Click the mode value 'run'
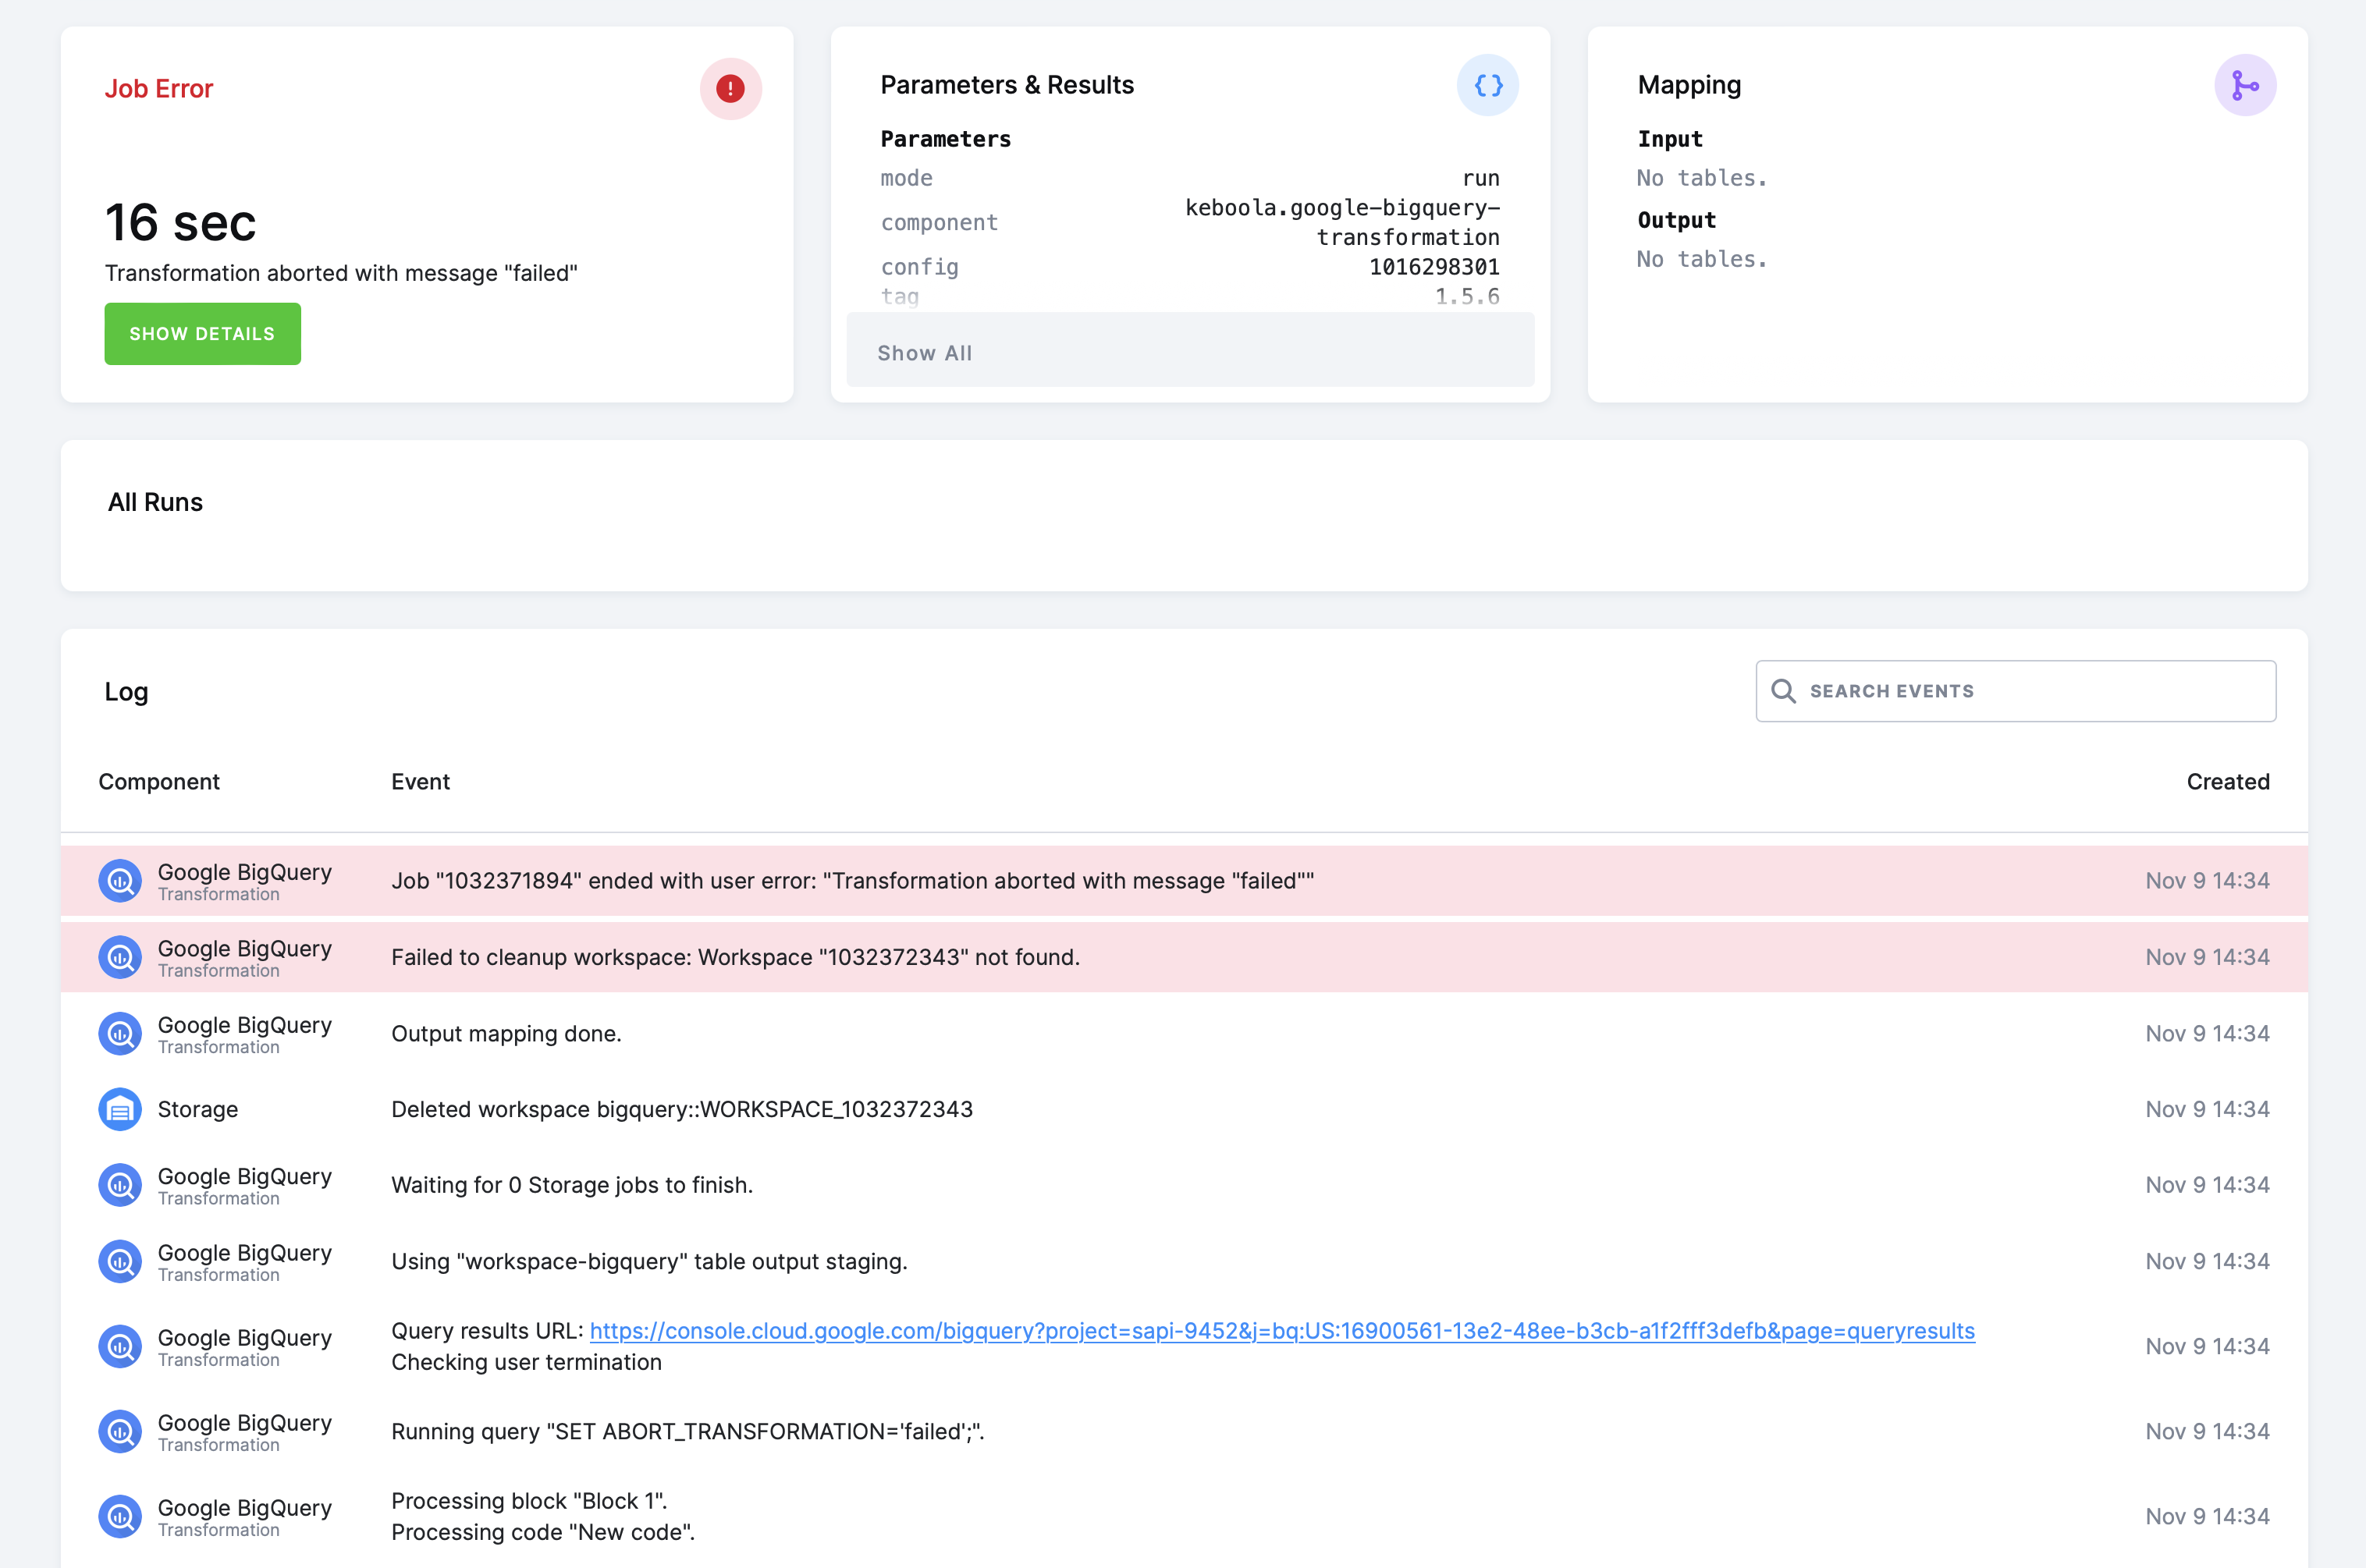The width and height of the screenshot is (2366, 1568). 1481,178
